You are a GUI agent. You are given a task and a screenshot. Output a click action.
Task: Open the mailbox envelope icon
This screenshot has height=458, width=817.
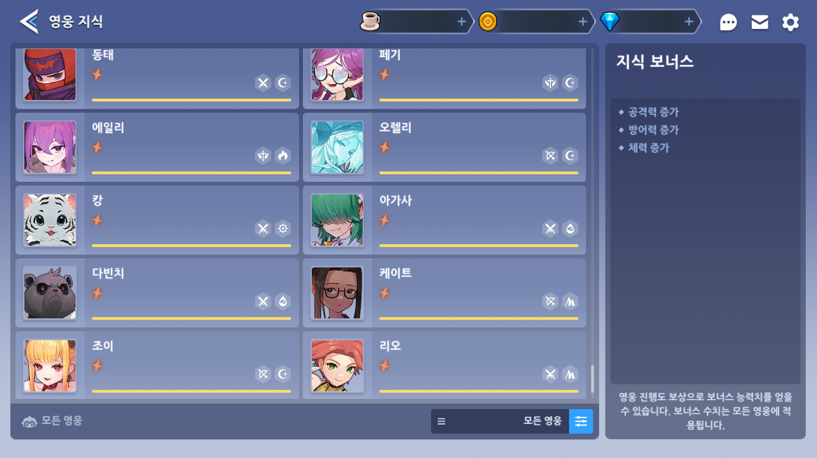tap(760, 22)
